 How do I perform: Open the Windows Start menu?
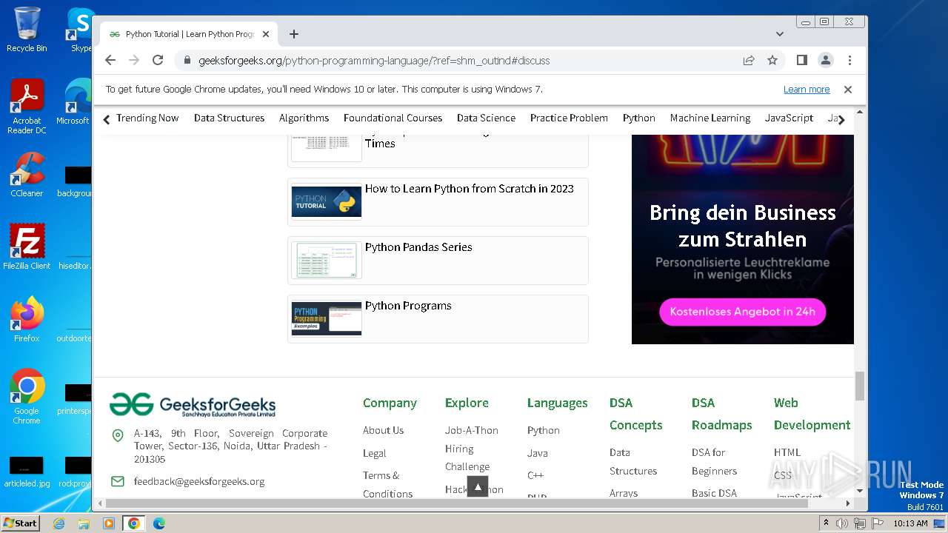20,523
